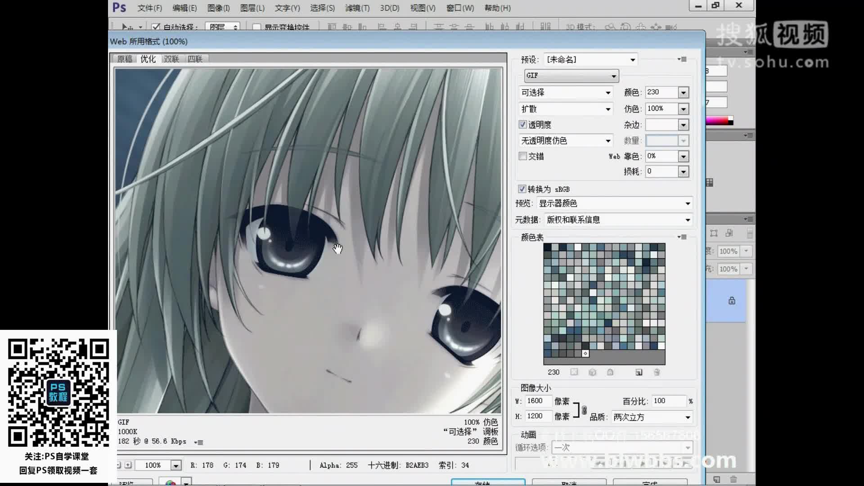Open the 可选择 color reduction dropdown

tap(566, 93)
